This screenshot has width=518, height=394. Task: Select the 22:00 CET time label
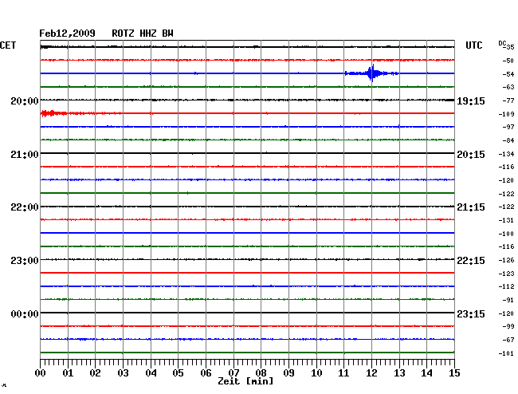25,207
